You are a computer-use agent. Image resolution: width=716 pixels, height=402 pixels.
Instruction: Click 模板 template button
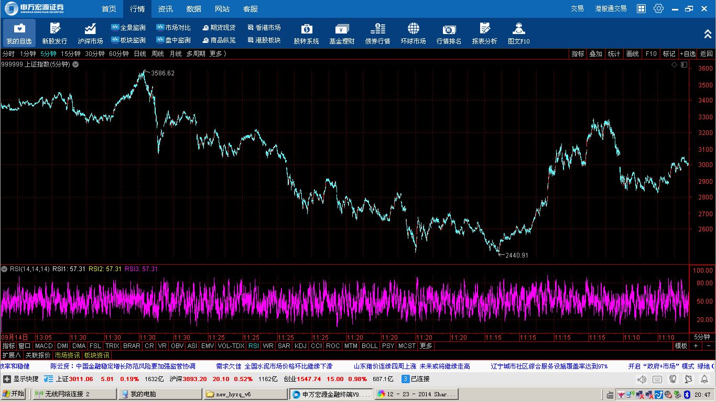[681, 346]
